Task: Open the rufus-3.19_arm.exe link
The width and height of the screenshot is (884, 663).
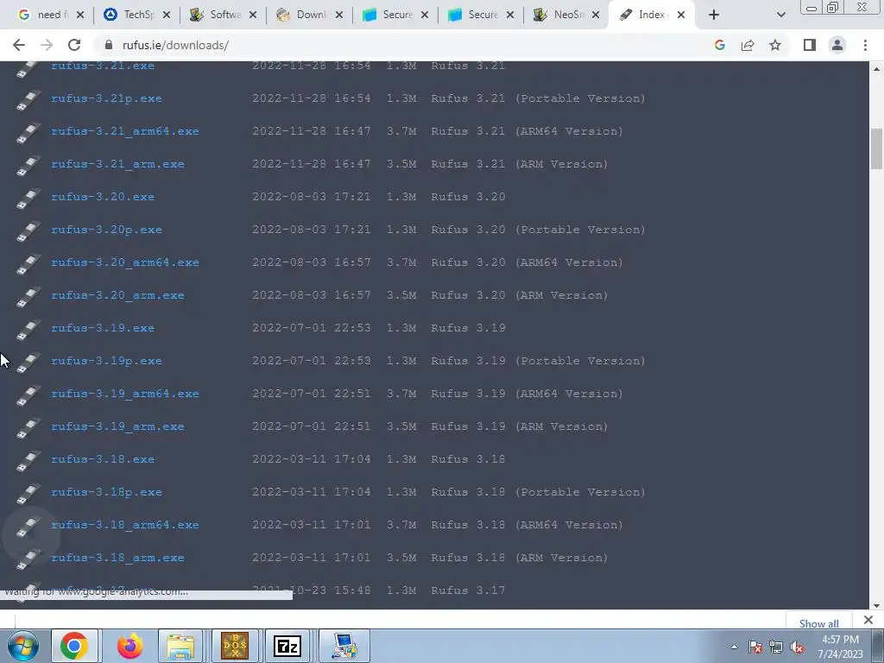Action: coord(117,426)
